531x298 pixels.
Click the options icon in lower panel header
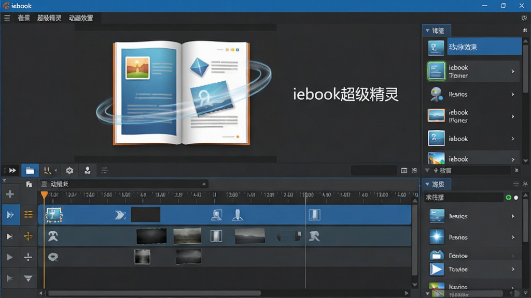coord(516,184)
